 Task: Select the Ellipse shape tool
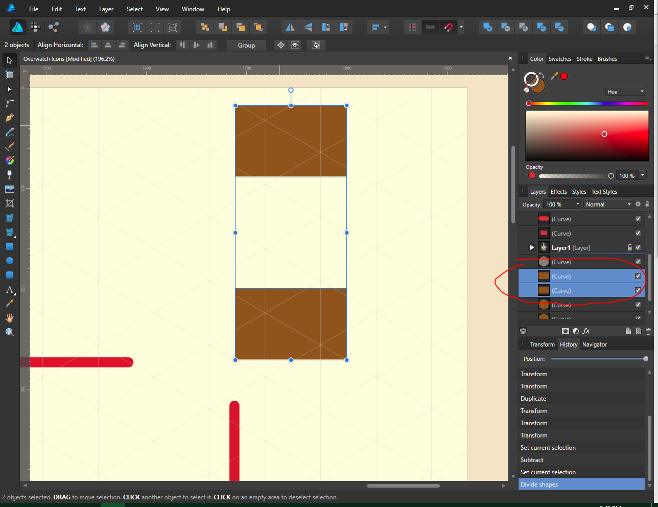(9, 261)
